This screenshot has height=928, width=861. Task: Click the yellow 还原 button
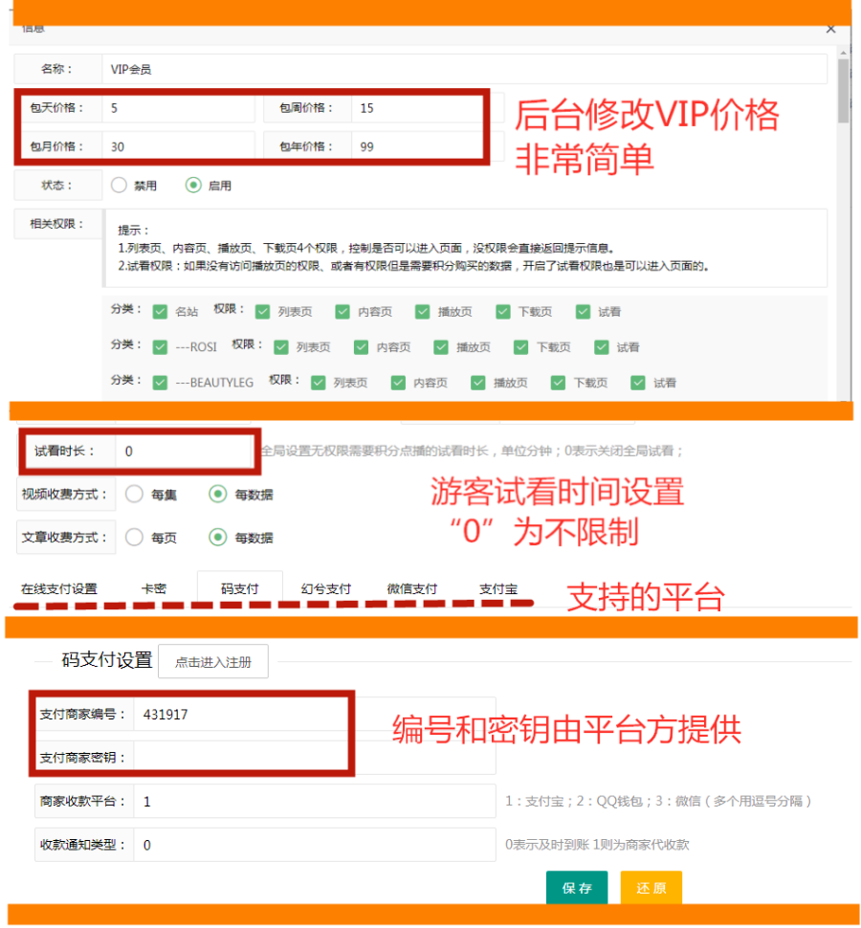coord(651,888)
